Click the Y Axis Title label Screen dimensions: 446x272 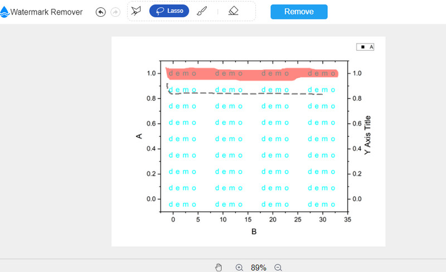367,135
